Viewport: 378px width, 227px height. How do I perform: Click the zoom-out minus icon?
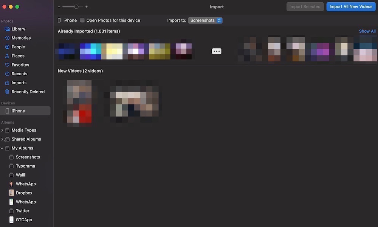(x=59, y=7)
